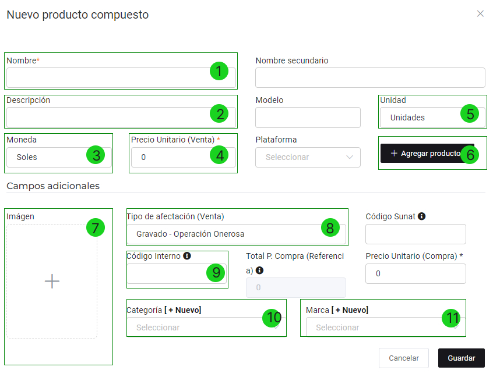
Task: Click the plus icon in the image upload area
Action: pos(52,282)
